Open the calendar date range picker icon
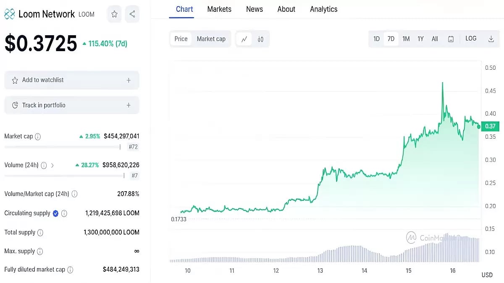This screenshot has width=504, height=283. (451, 39)
